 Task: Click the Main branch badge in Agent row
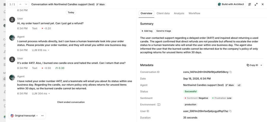230,85
